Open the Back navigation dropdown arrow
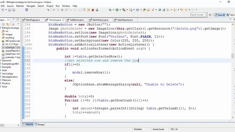 coord(189,10)
